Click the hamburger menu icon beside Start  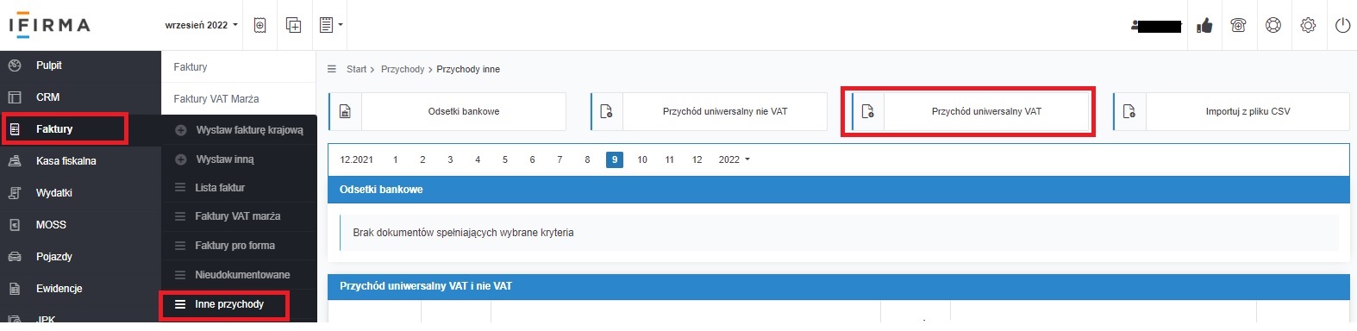(332, 69)
